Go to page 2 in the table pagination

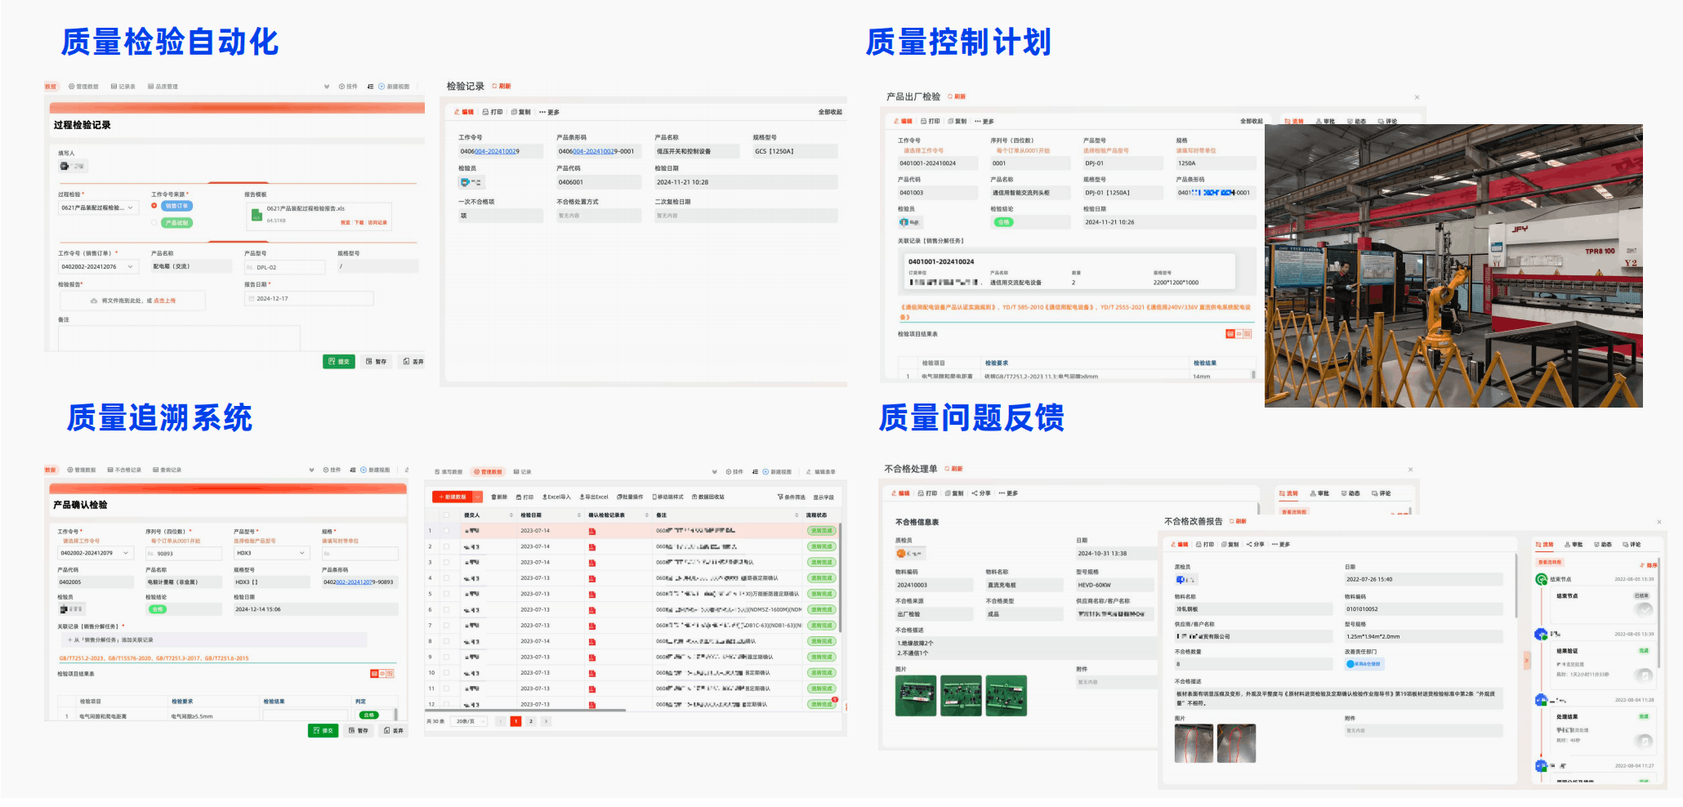click(531, 721)
